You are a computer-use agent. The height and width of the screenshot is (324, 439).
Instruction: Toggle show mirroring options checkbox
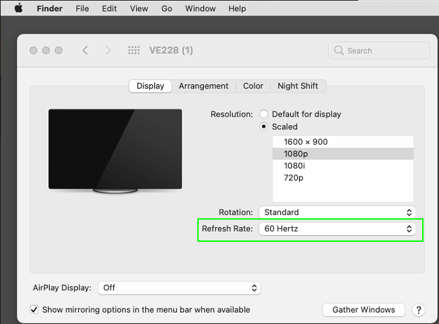(x=34, y=310)
